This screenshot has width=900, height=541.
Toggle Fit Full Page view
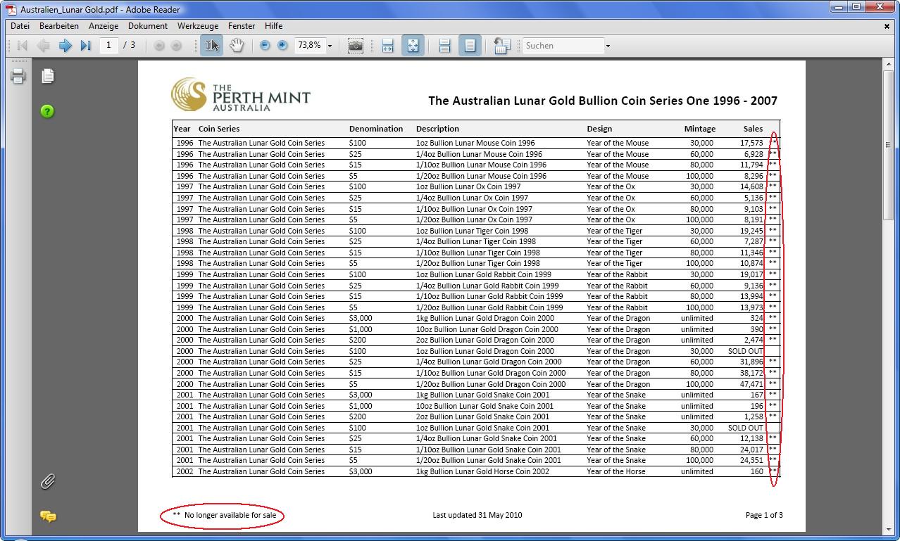(x=413, y=46)
